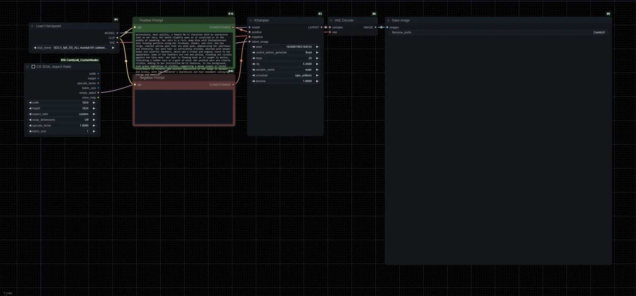Increase seed with its right arrow
Screen dimensions: 636x296
(317, 47)
